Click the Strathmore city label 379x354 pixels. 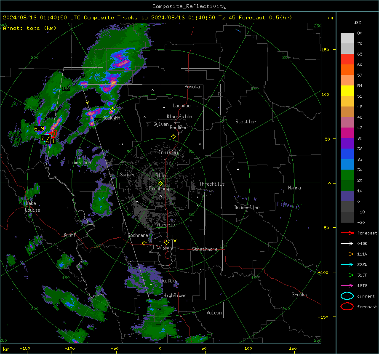pos(205,249)
